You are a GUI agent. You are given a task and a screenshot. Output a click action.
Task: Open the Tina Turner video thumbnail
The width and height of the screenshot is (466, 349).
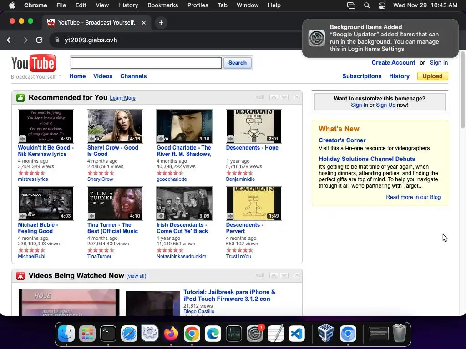pos(115,204)
